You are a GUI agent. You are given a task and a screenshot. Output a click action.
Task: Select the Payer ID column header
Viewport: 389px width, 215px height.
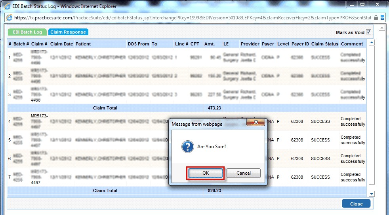click(x=300, y=44)
